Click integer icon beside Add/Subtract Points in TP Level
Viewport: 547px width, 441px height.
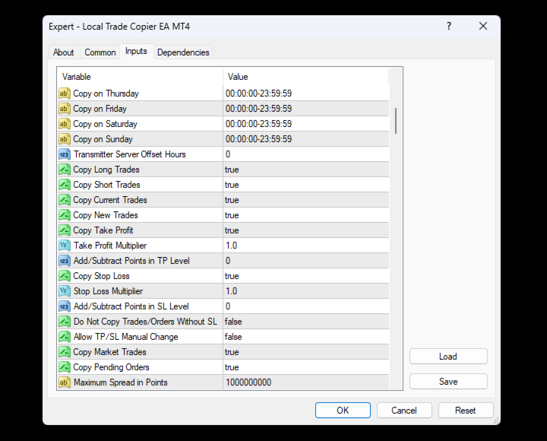tap(65, 261)
